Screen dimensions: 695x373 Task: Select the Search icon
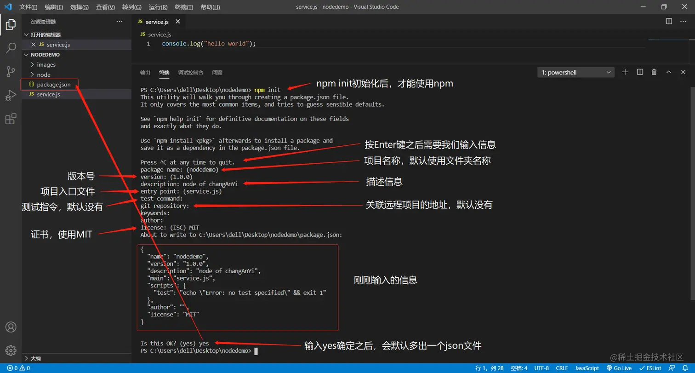pyautogui.click(x=11, y=48)
